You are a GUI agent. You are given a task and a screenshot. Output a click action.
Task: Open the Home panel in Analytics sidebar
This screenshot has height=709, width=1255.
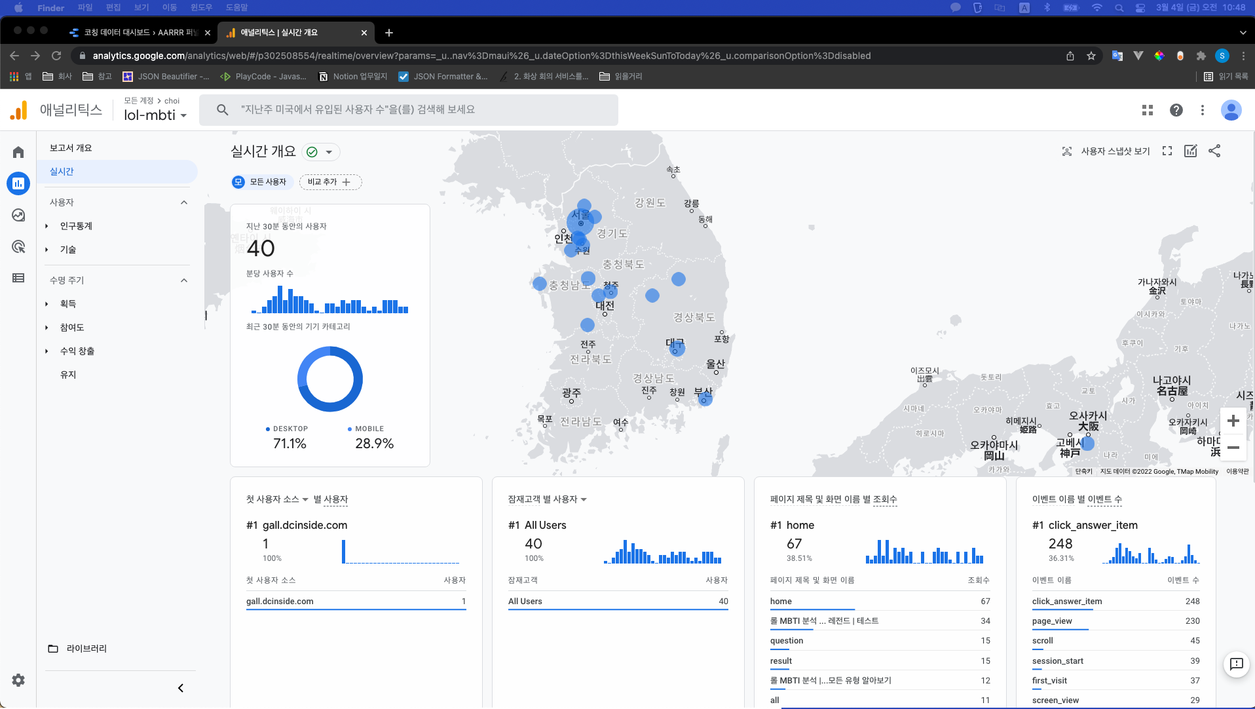tap(18, 152)
